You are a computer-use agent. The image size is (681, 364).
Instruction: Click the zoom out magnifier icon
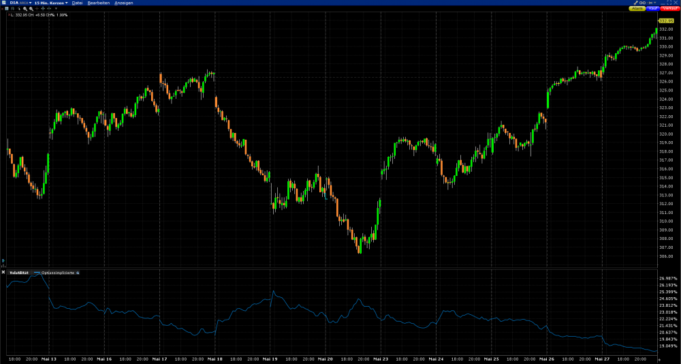click(31, 9)
